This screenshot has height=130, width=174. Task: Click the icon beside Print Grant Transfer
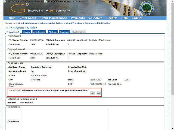7,28
